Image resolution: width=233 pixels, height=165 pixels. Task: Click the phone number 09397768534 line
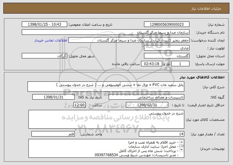coord(136,155)
